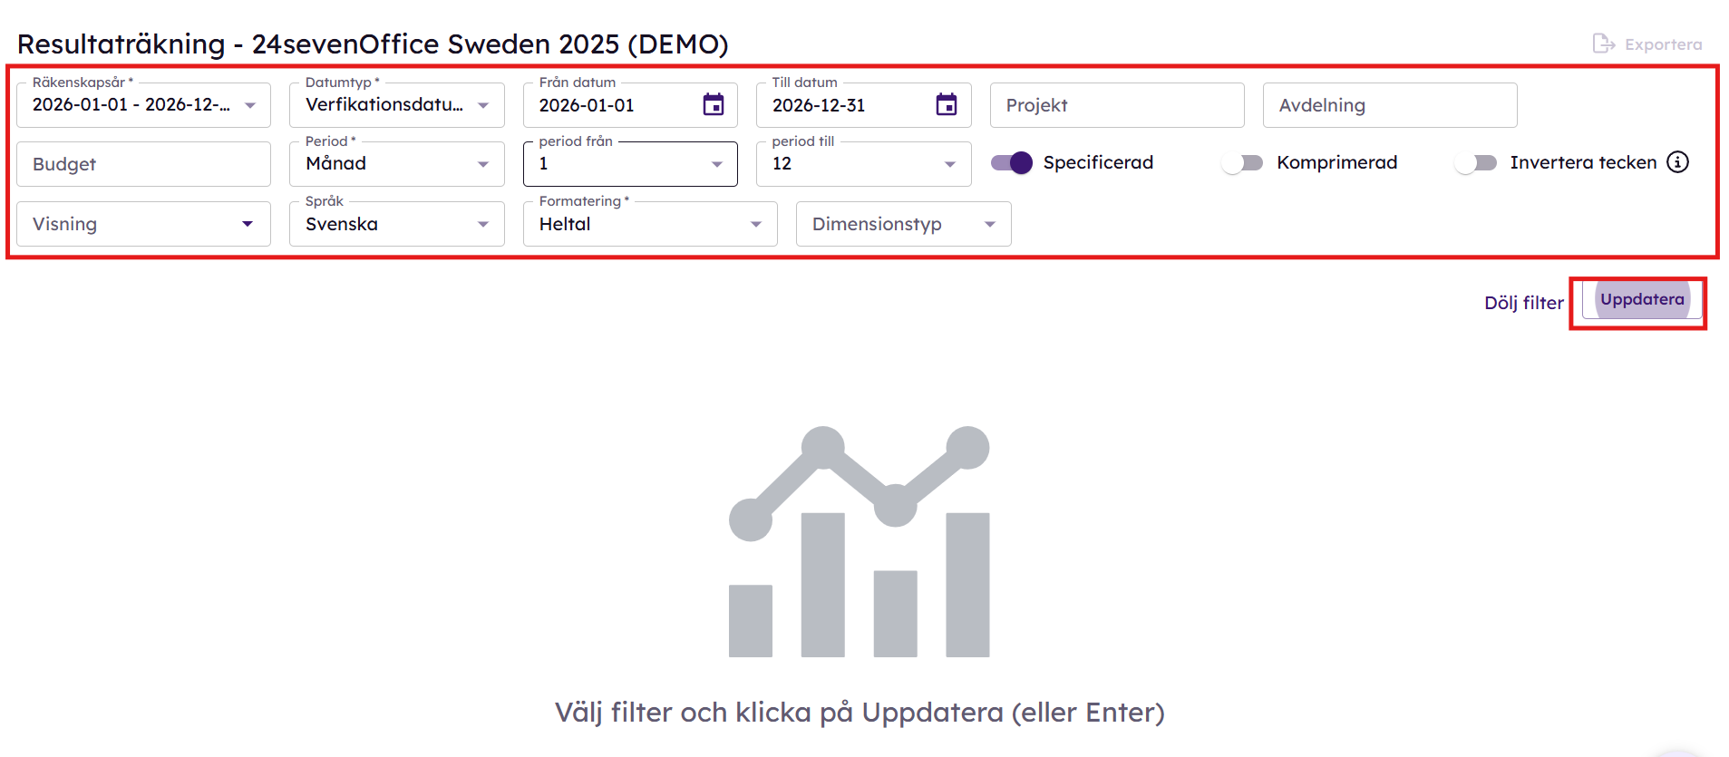Image resolution: width=1729 pixels, height=757 pixels.
Task: Turn off the Specificerad switch
Action: pyautogui.click(x=1012, y=162)
